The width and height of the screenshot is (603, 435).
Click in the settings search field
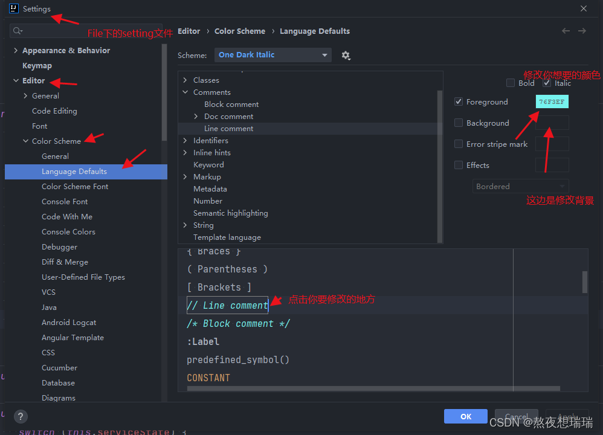point(86,31)
